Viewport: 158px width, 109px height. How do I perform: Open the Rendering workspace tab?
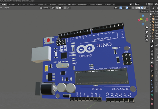click(72, 4)
